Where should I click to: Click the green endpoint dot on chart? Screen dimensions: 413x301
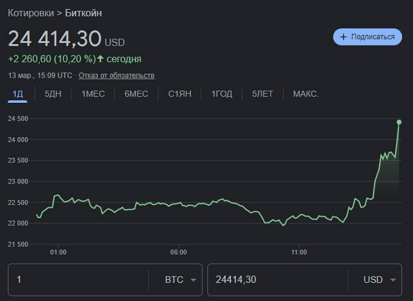point(399,122)
